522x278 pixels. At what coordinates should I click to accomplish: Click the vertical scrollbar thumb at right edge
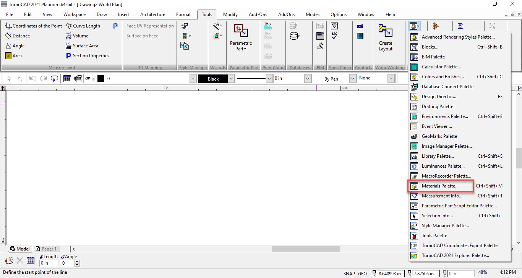[x=519, y=158]
